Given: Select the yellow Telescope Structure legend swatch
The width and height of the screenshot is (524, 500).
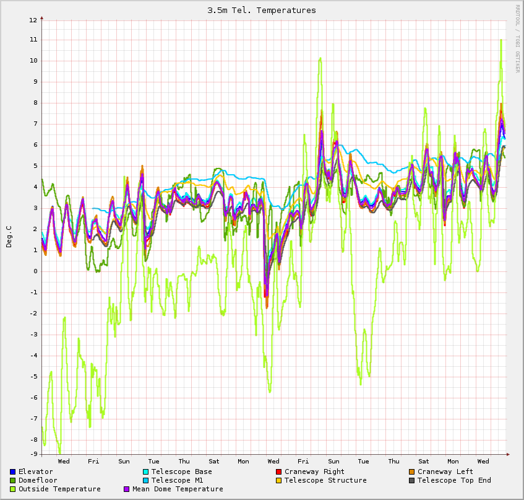Looking at the screenshot, I should coord(278,481).
